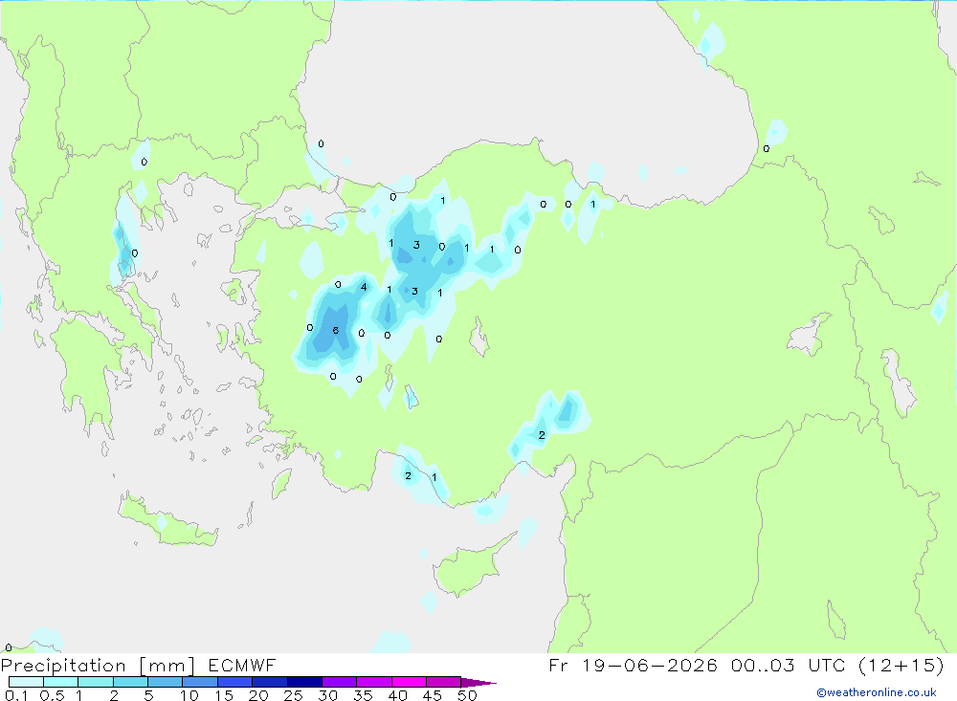This screenshot has height=701, width=957.
Task: Click the "(12+15)" forecast run label
Action: [901, 665]
